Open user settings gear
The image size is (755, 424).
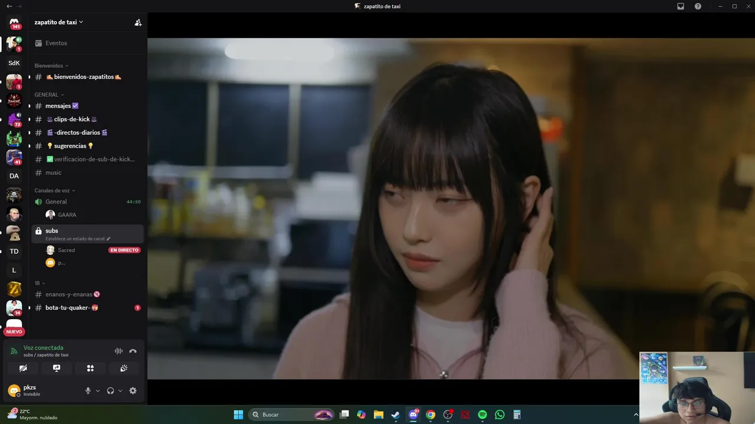(133, 390)
